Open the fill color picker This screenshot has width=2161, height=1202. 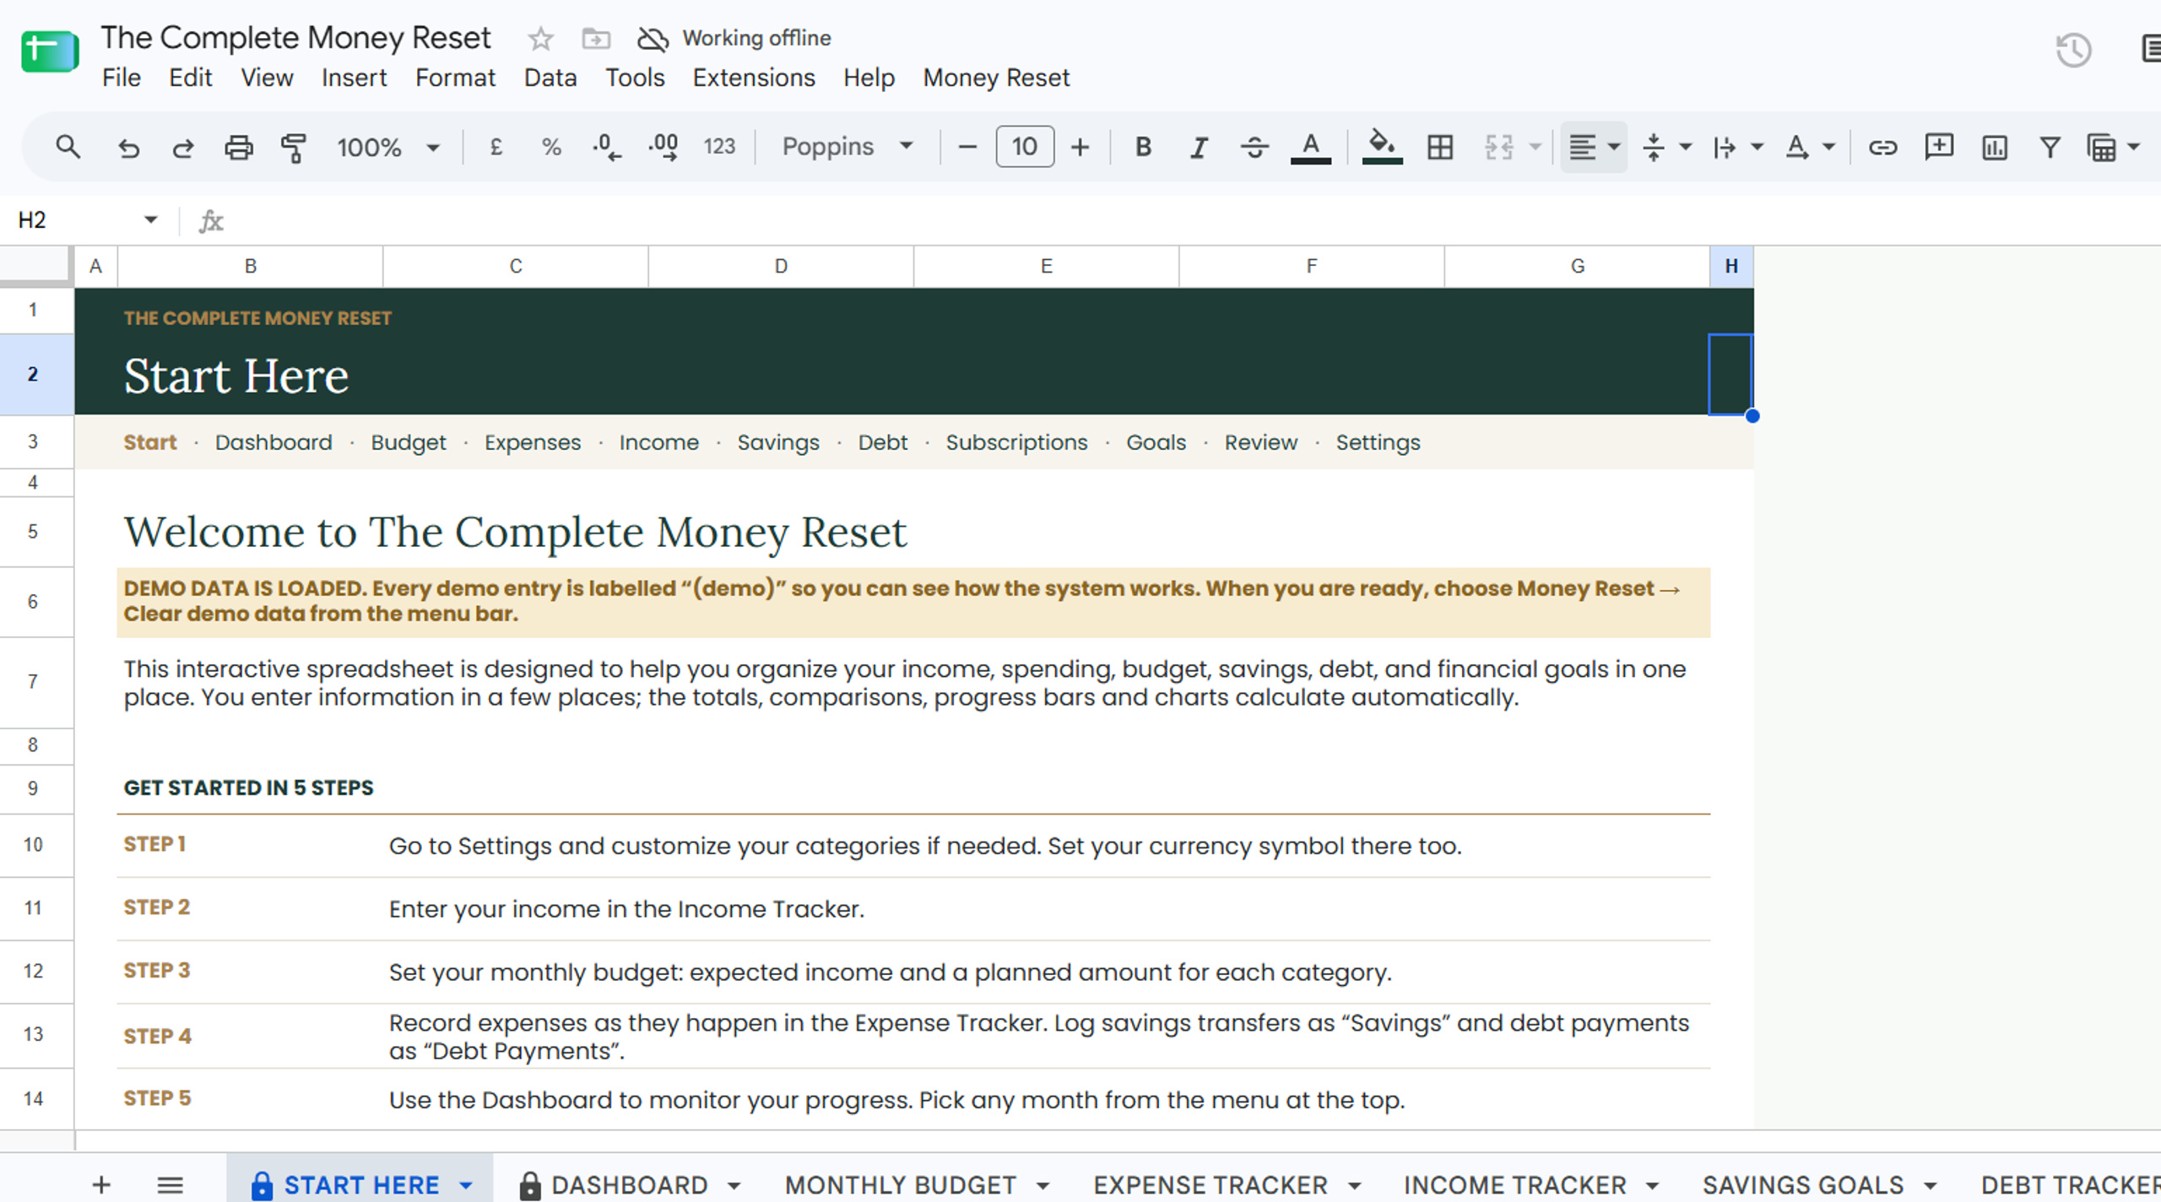click(x=1382, y=147)
